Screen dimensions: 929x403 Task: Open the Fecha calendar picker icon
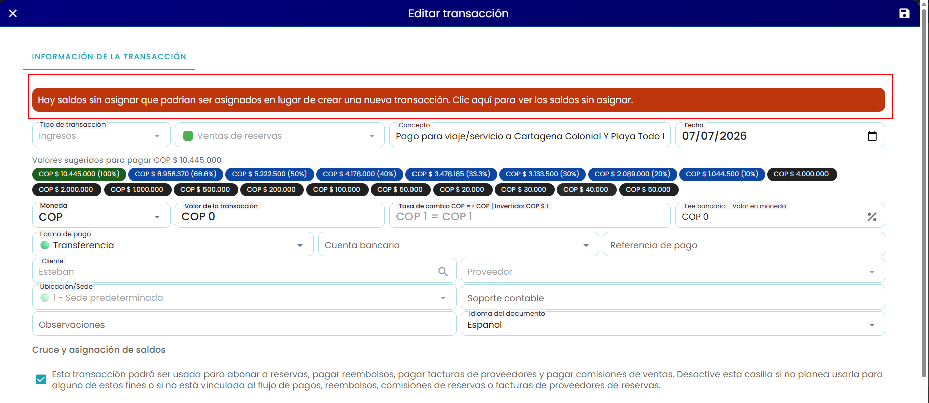(872, 136)
